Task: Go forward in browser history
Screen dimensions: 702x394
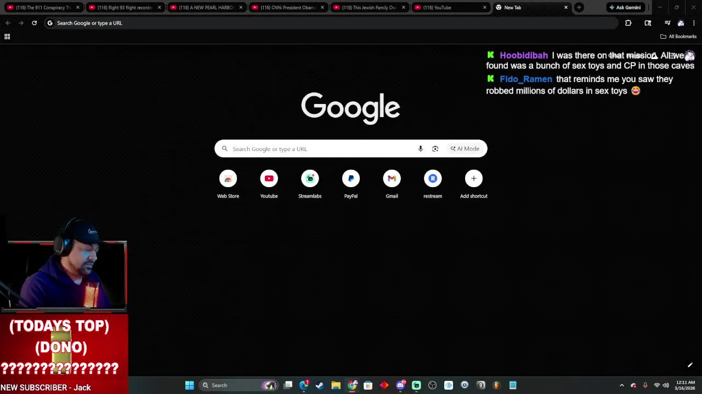Action: pos(21,23)
